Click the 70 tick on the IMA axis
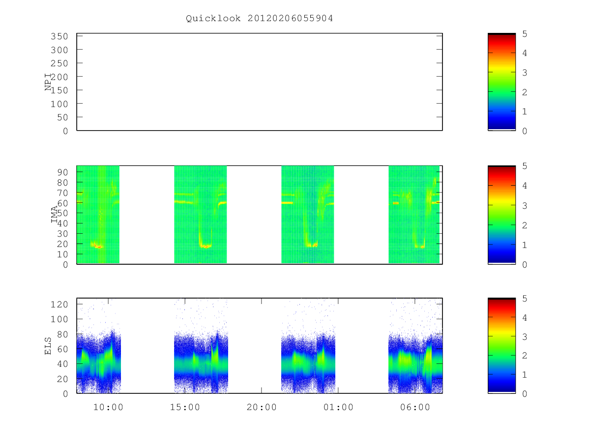Image resolution: width=590 pixels, height=442 pixels. coord(63,193)
